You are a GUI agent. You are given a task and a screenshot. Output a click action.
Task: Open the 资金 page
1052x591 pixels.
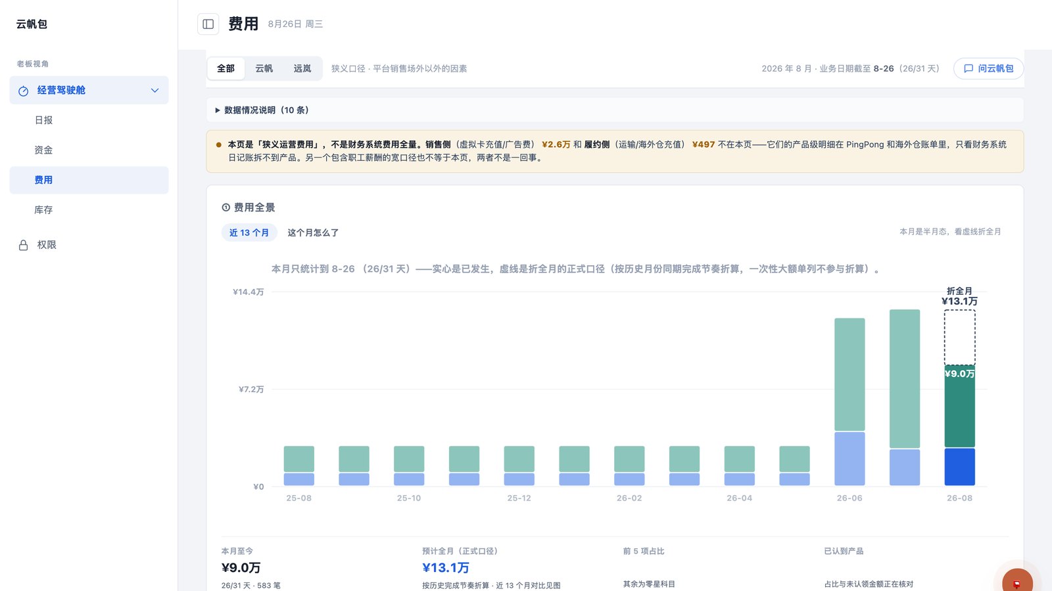click(x=89, y=150)
